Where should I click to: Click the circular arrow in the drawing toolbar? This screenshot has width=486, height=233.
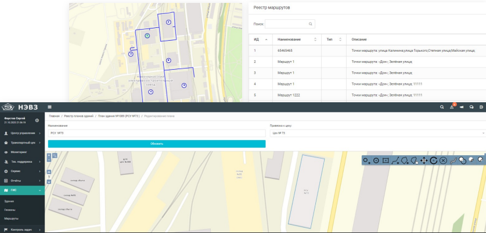click(433, 160)
